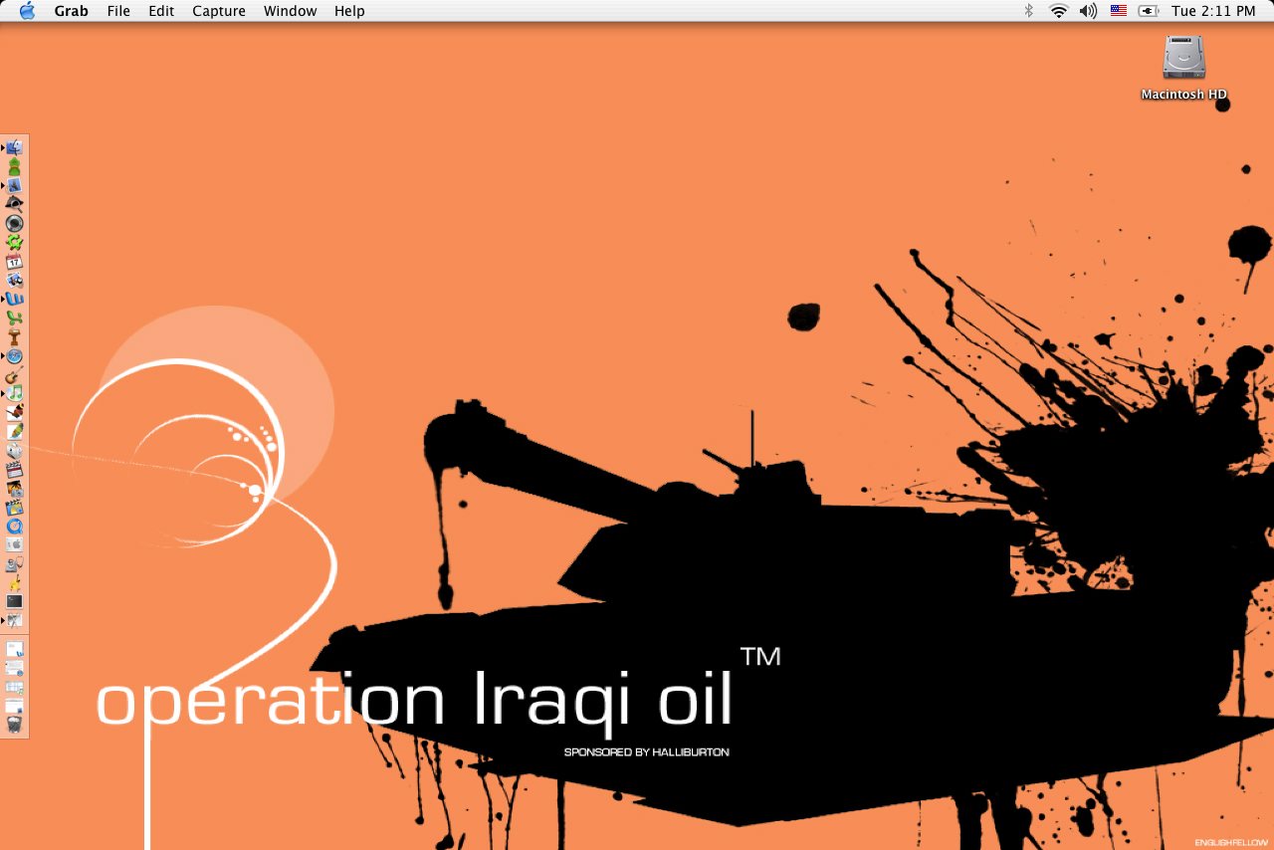Launch GarageBand guitar icon

point(14,374)
